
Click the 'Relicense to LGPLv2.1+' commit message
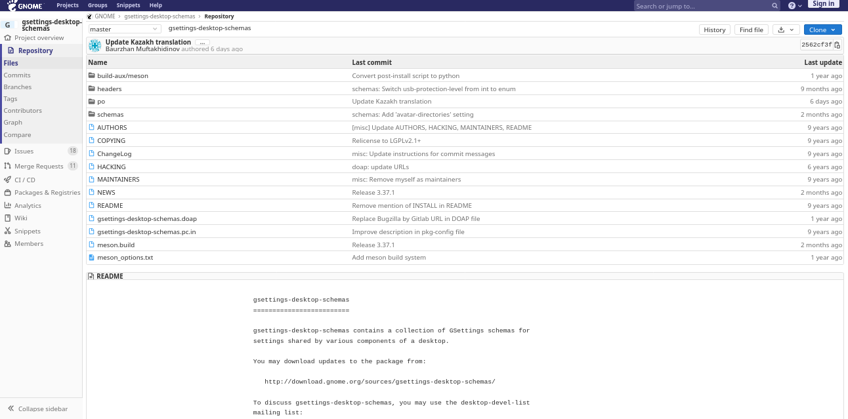point(387,141)
